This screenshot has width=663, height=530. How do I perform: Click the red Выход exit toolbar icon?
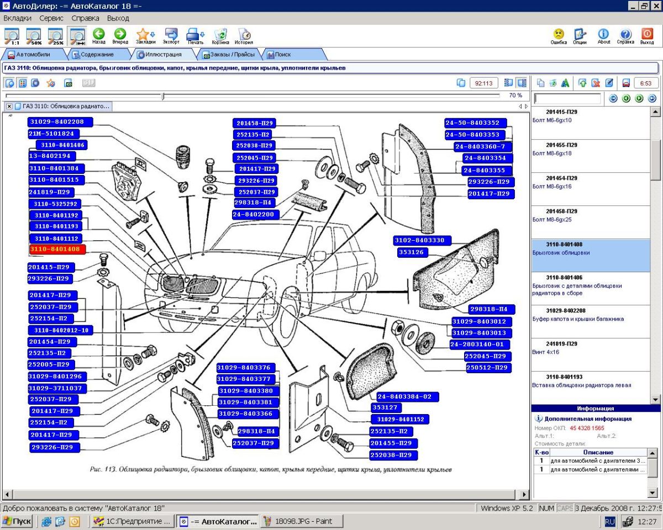pyautogui.click(x=647, y=36)
